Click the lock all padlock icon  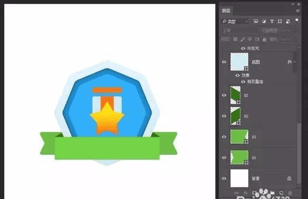click(264, 40)
